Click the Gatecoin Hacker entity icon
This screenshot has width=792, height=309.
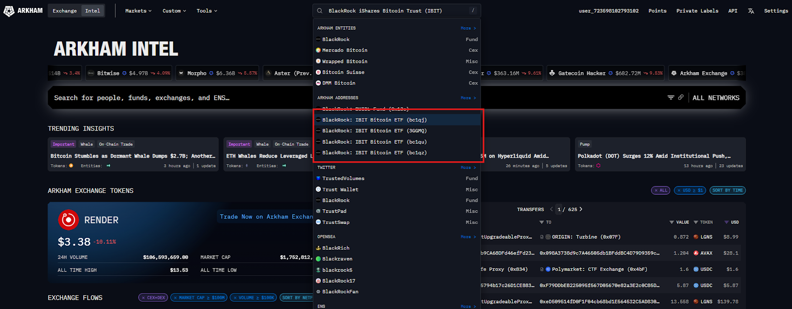(x=552, y=73)
